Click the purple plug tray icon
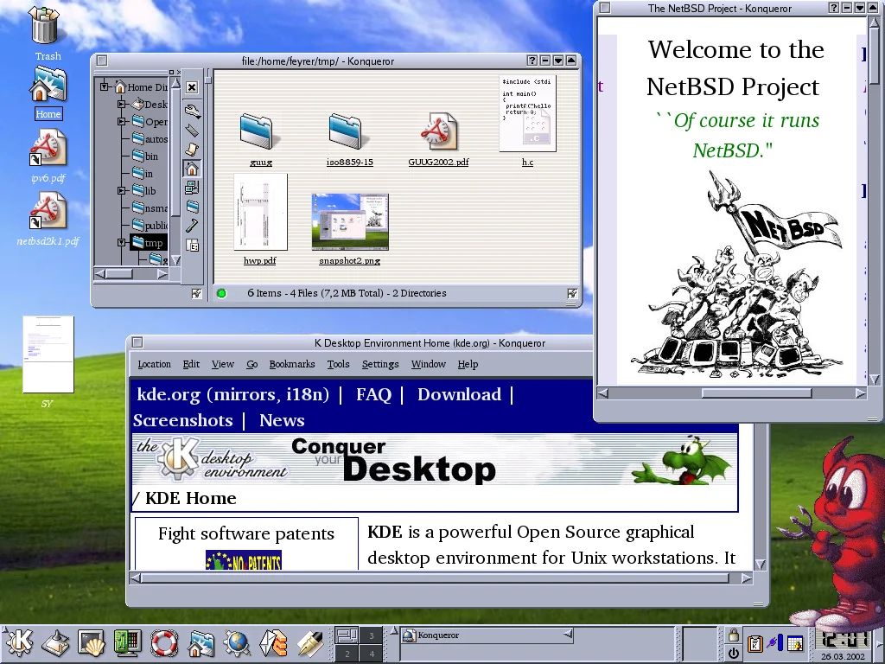Viewport: 885px width, 664px height. [x=775, y=642]
